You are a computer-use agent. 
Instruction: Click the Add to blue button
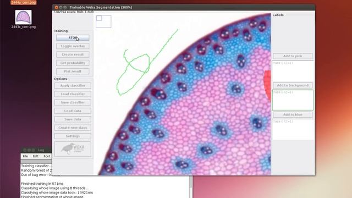(293, 114)
